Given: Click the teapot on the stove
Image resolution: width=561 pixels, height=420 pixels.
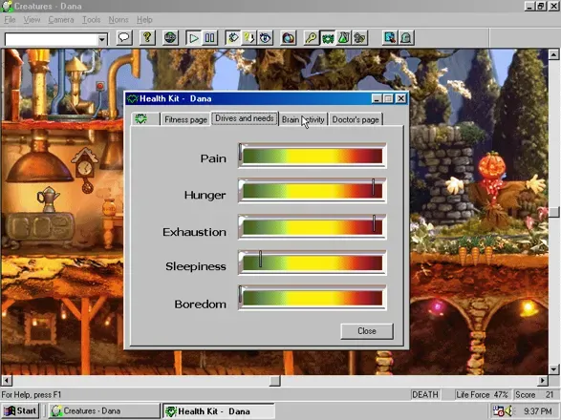Looking at the screenshot, I should [x=48, y=199].
